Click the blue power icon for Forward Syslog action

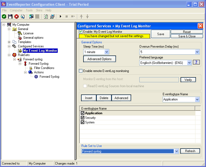(36, 77)
